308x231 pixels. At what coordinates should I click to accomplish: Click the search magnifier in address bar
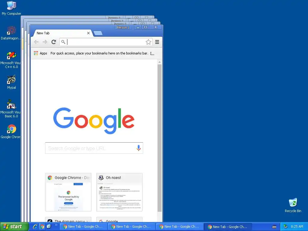click(63, 42)
